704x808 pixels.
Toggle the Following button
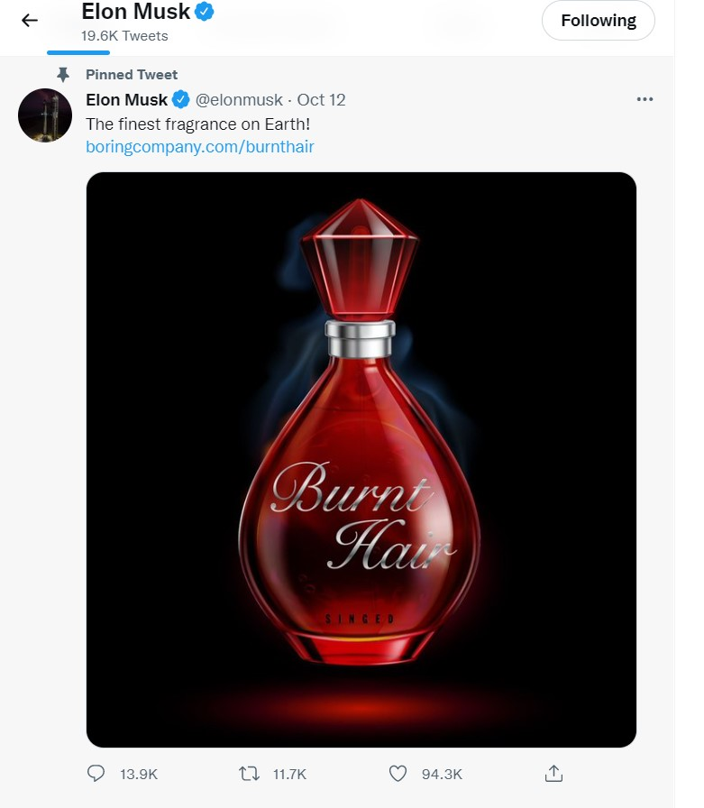598,20
